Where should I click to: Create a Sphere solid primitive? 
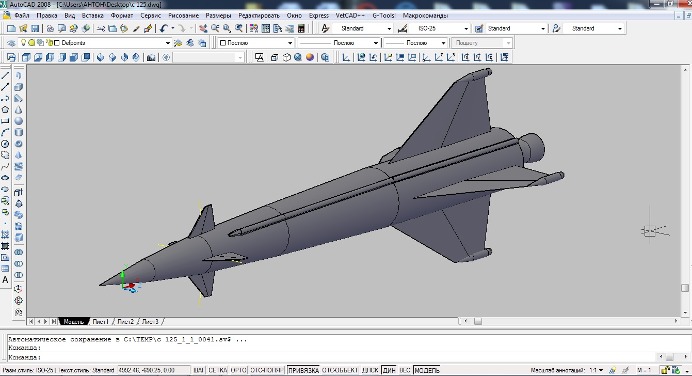(19, 121)
